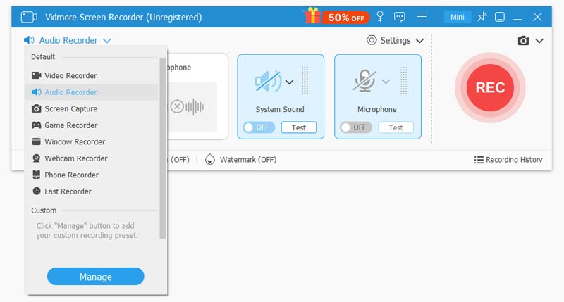Open the Settings dropdown
564x302 pixels.
click(395, 40)
